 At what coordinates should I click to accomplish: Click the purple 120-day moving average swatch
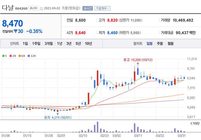(29, 56)
